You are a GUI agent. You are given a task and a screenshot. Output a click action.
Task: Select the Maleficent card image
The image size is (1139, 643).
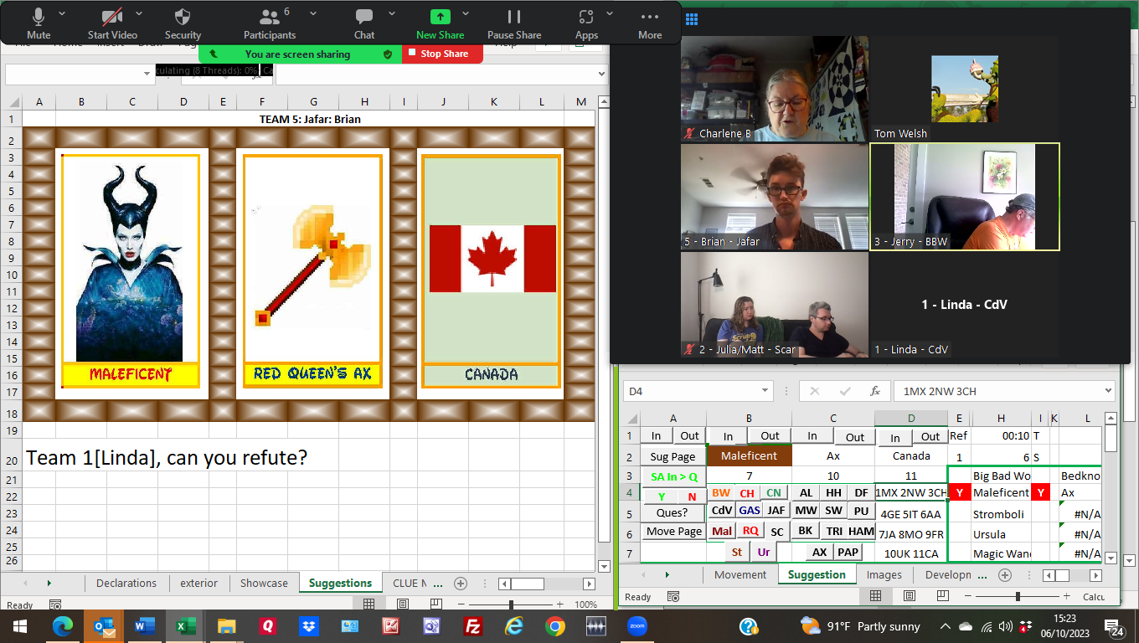130,260
